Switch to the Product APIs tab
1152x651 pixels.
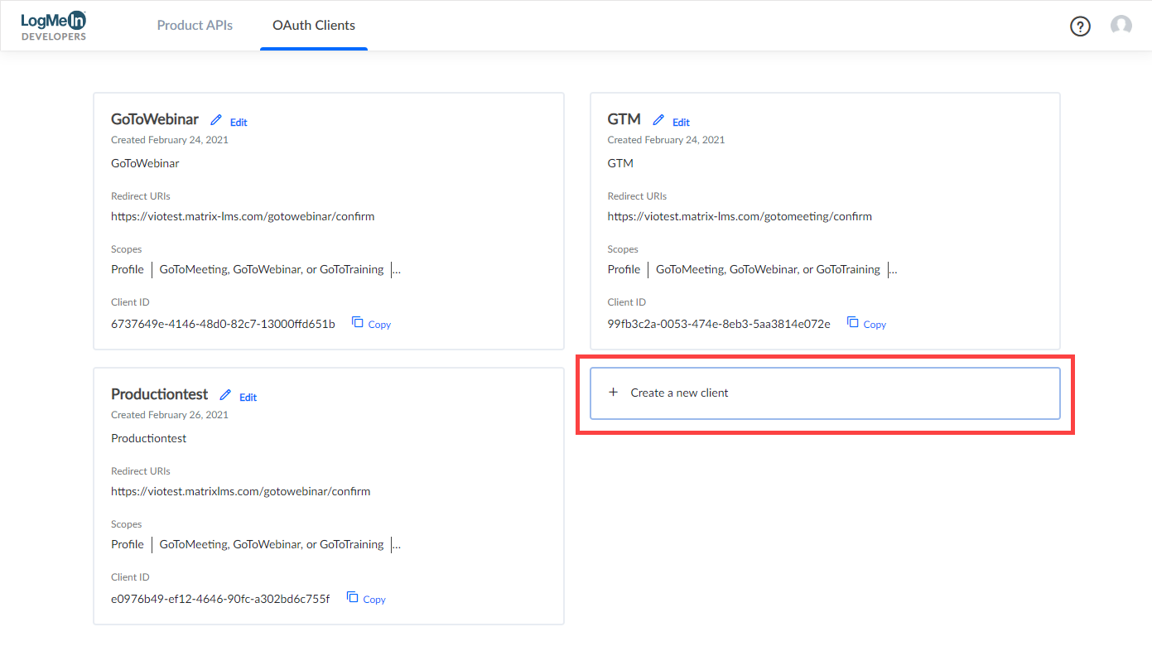click(x=195, y=26)
